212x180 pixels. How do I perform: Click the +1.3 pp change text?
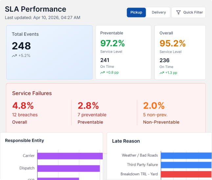[x=171, y=73]
